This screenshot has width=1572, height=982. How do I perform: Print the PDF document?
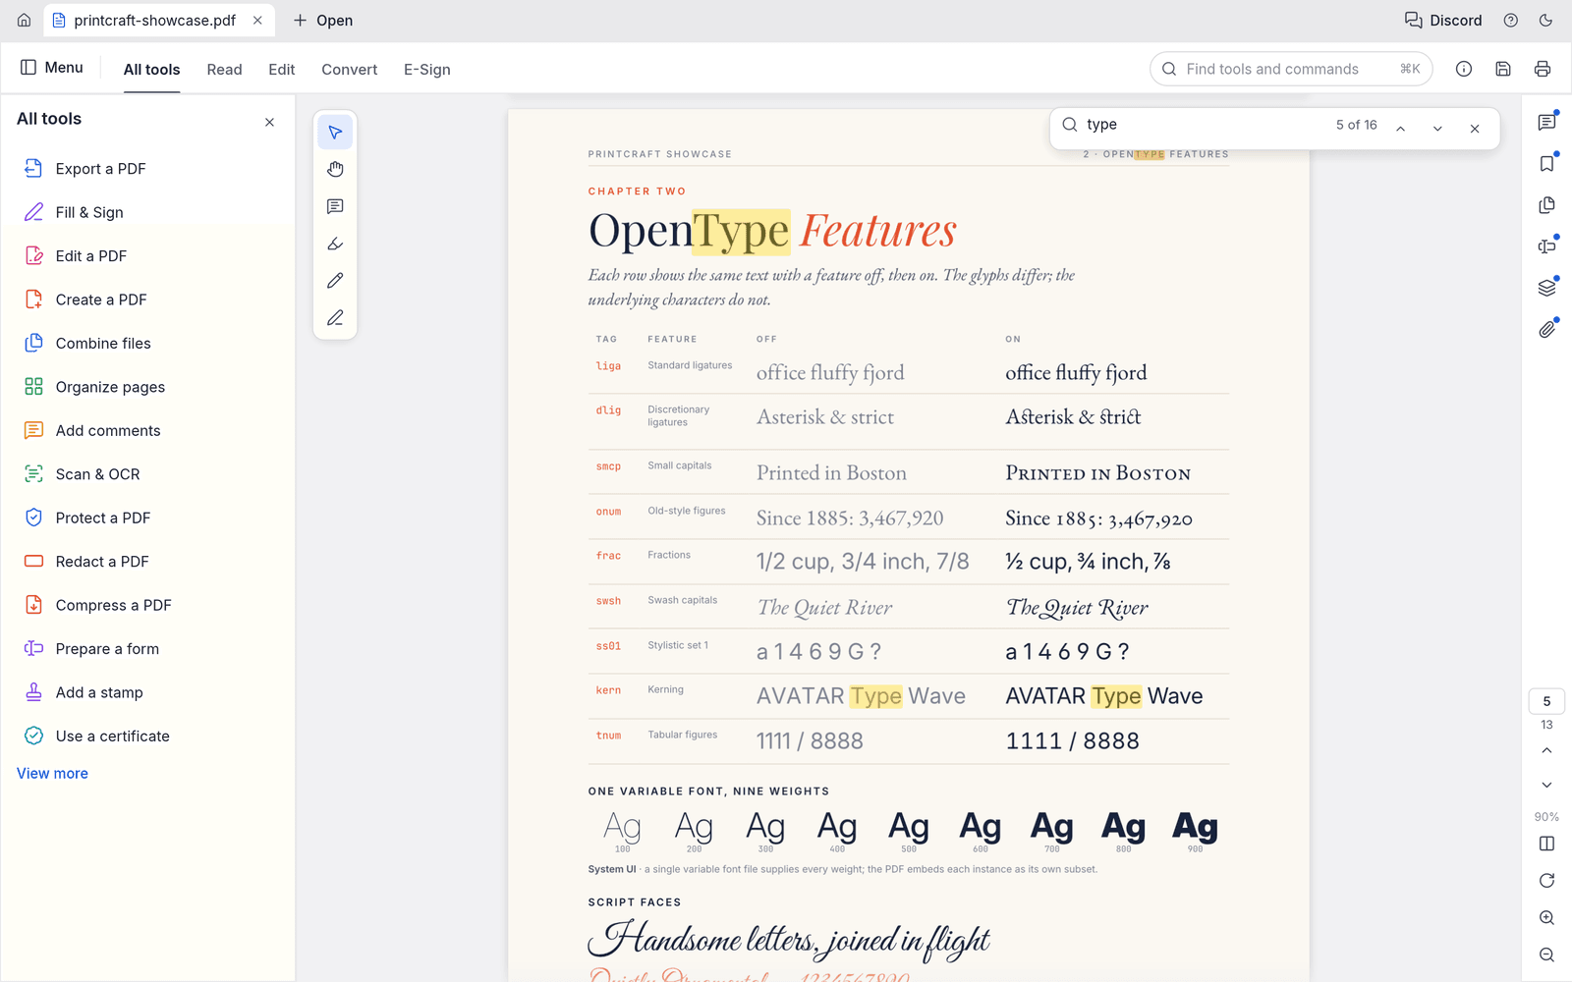(1543, 69)
